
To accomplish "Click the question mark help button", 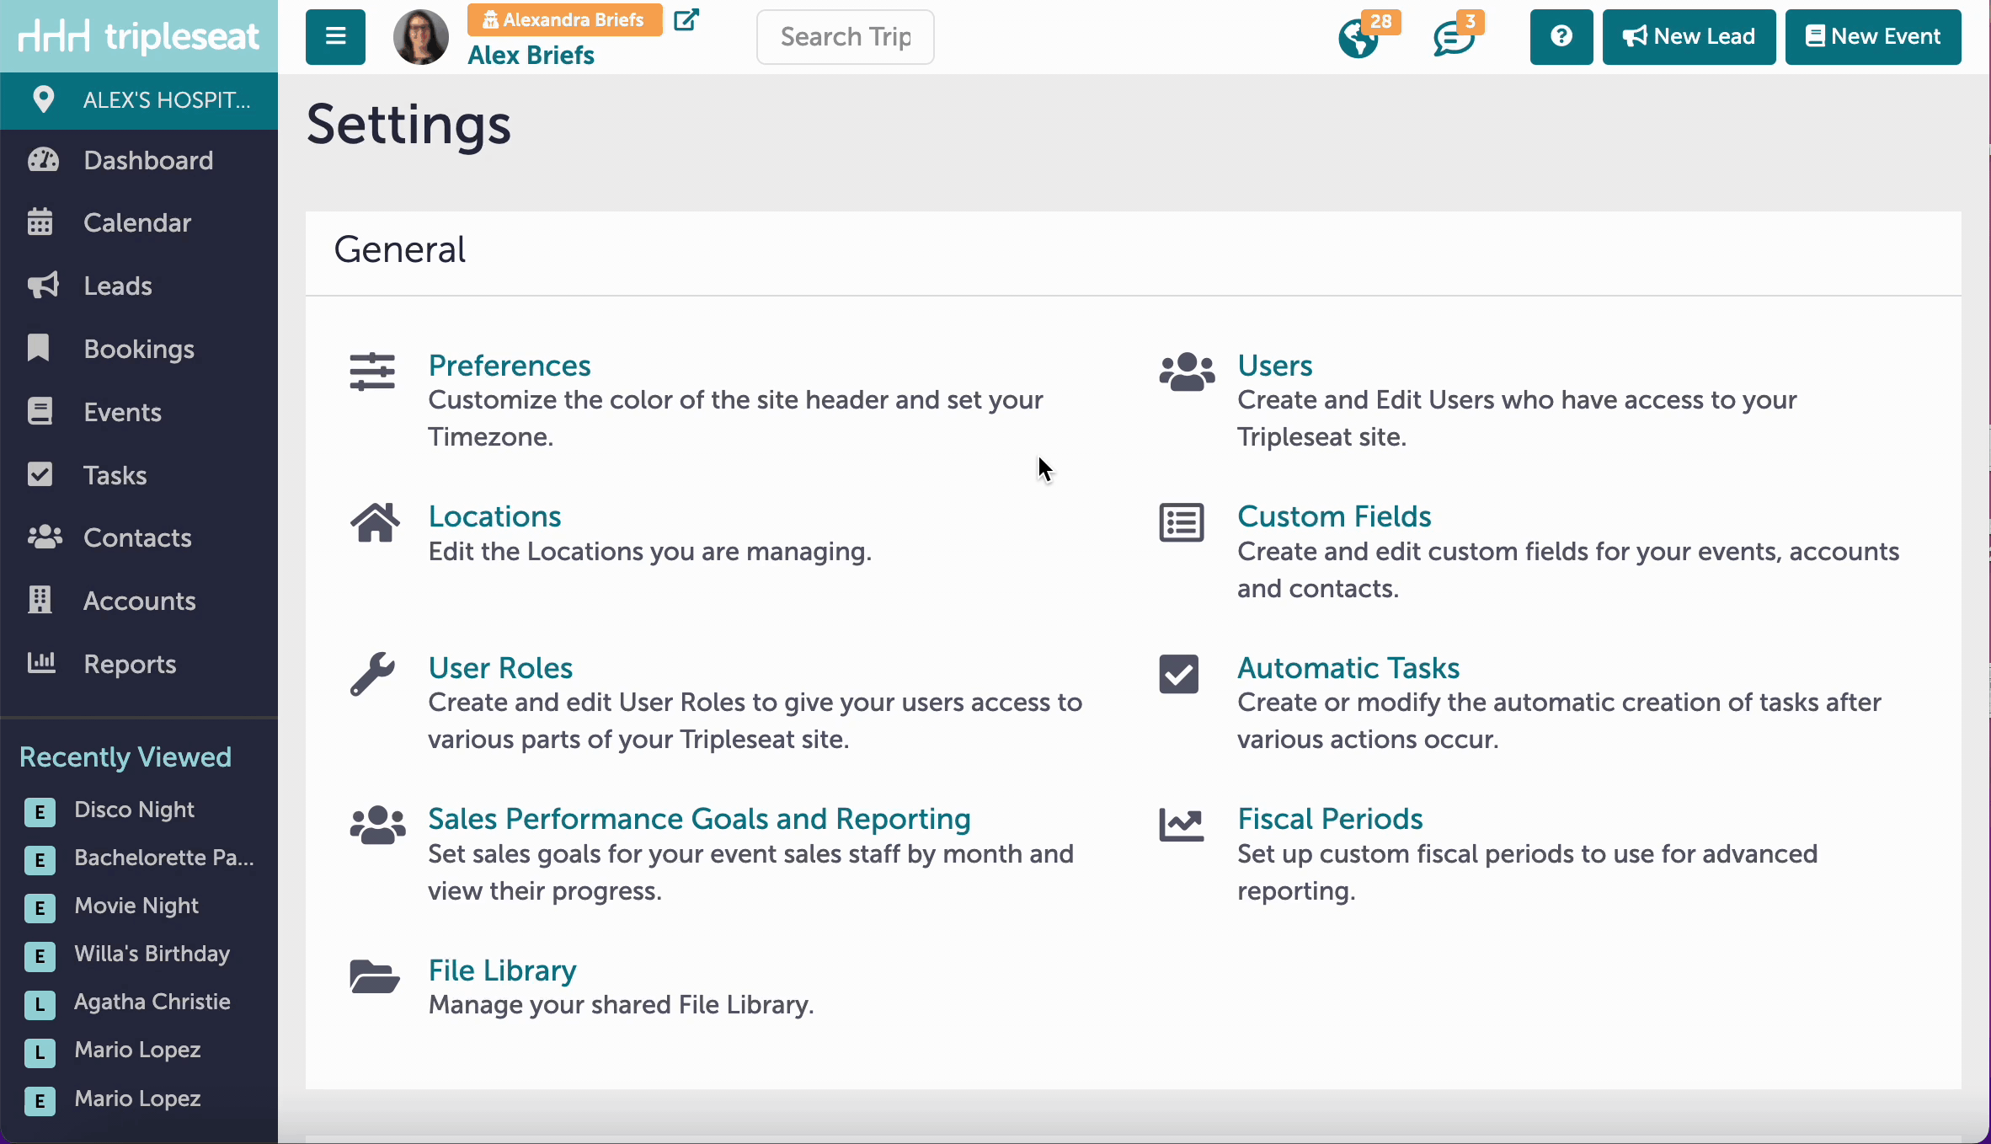I will point(1561,37).
